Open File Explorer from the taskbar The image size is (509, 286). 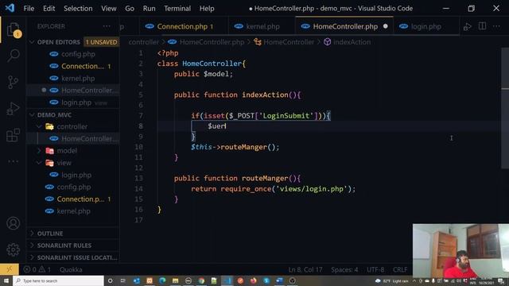pos(175,280)
